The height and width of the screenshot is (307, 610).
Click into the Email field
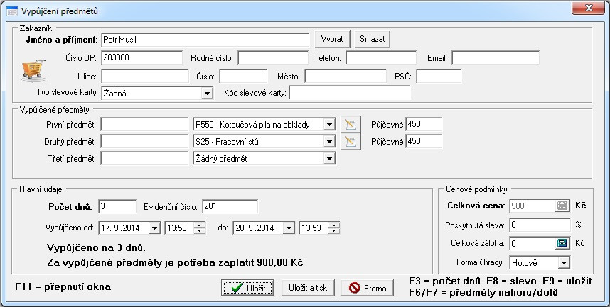click(496, 58)
